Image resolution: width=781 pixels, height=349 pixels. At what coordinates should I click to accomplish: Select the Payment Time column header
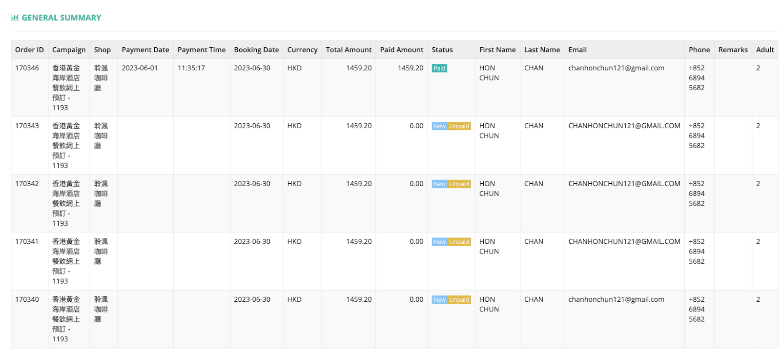pyautogui.click(x=202, y=50)
